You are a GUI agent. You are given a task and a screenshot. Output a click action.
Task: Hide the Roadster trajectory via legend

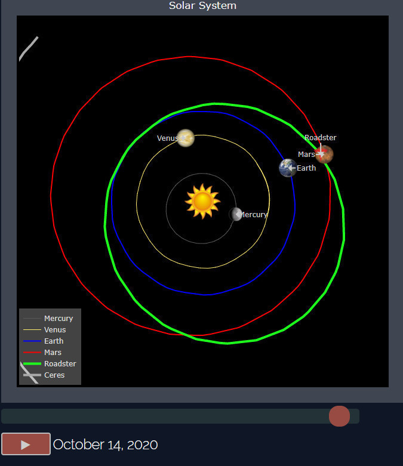point(60,364)
